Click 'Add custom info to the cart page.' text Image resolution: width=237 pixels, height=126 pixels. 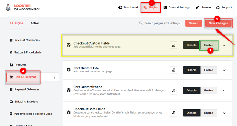tap(93, 71)
